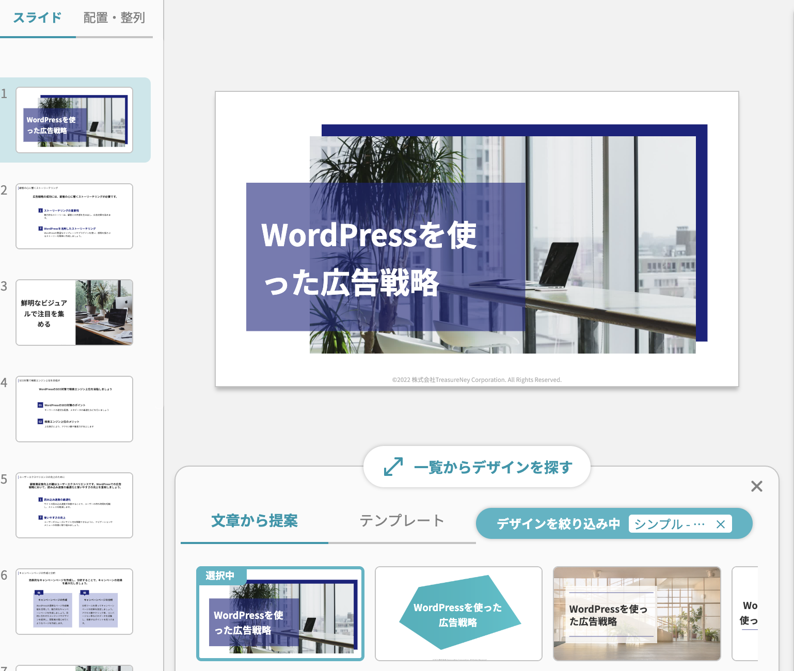The image size is (794, 671).
Task: Click the copyright footer on slide
Action: 477,380
